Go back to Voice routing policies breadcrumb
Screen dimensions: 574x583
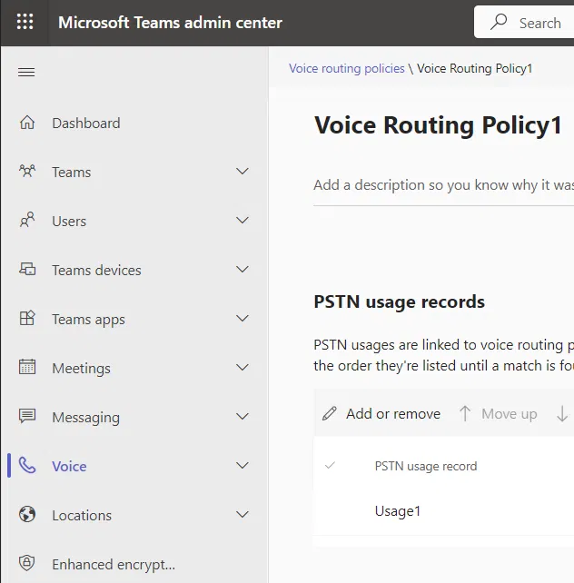coord(346,68)
